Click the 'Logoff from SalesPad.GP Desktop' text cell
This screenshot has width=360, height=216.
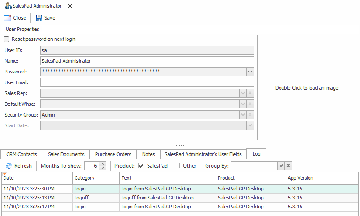[168, 198]
